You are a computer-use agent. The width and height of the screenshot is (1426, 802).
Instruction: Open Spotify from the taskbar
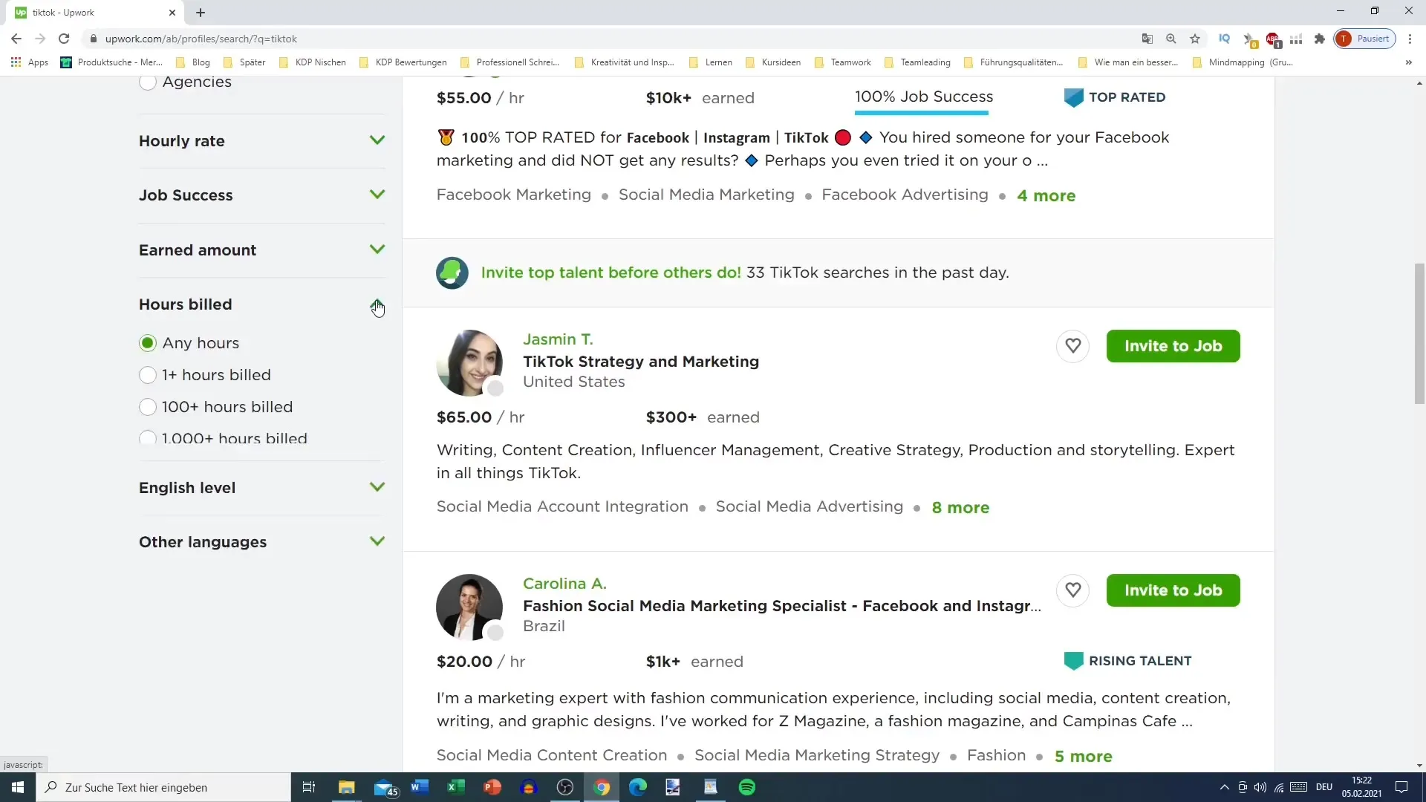click(747, 787)
